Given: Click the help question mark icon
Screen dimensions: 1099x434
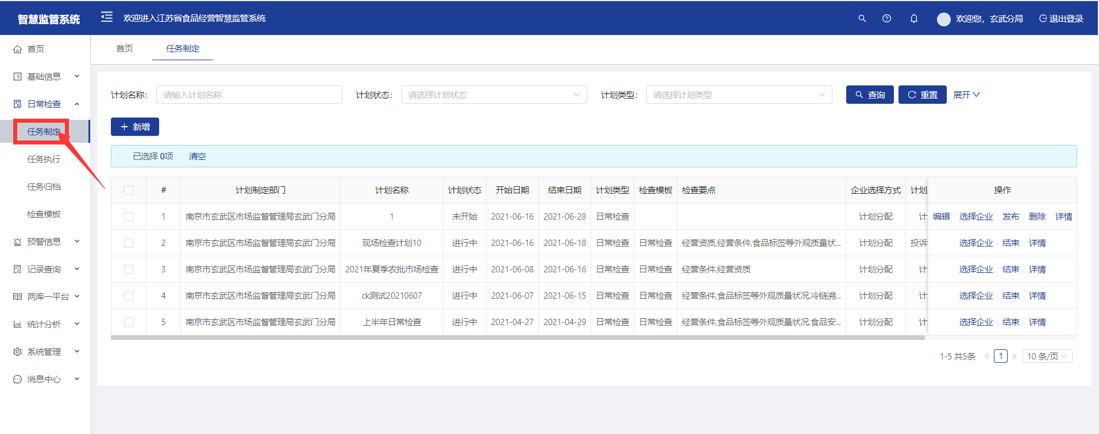Looking at the screenshot, I should pos(886,18).
